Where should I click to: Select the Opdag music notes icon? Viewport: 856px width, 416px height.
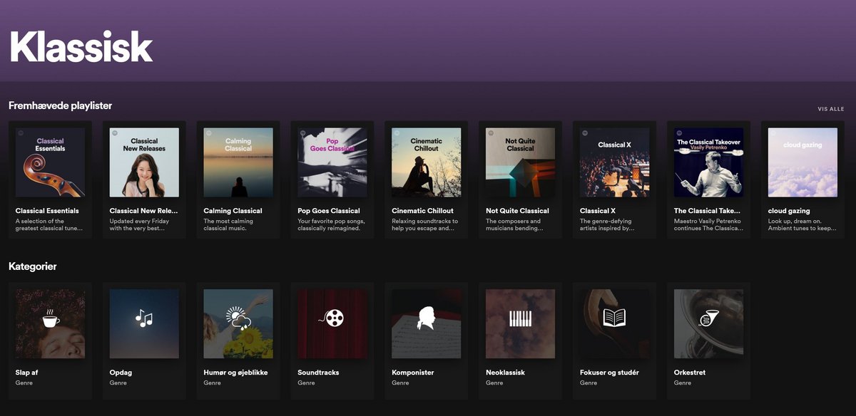144,318
